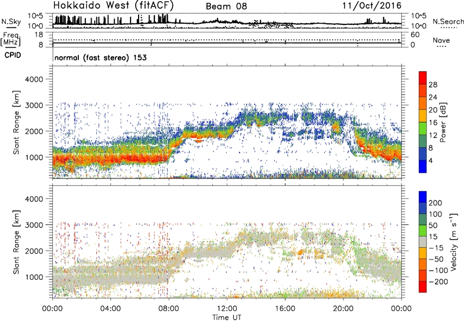Click the '4000' tick in power panel

tap(34, 79)
